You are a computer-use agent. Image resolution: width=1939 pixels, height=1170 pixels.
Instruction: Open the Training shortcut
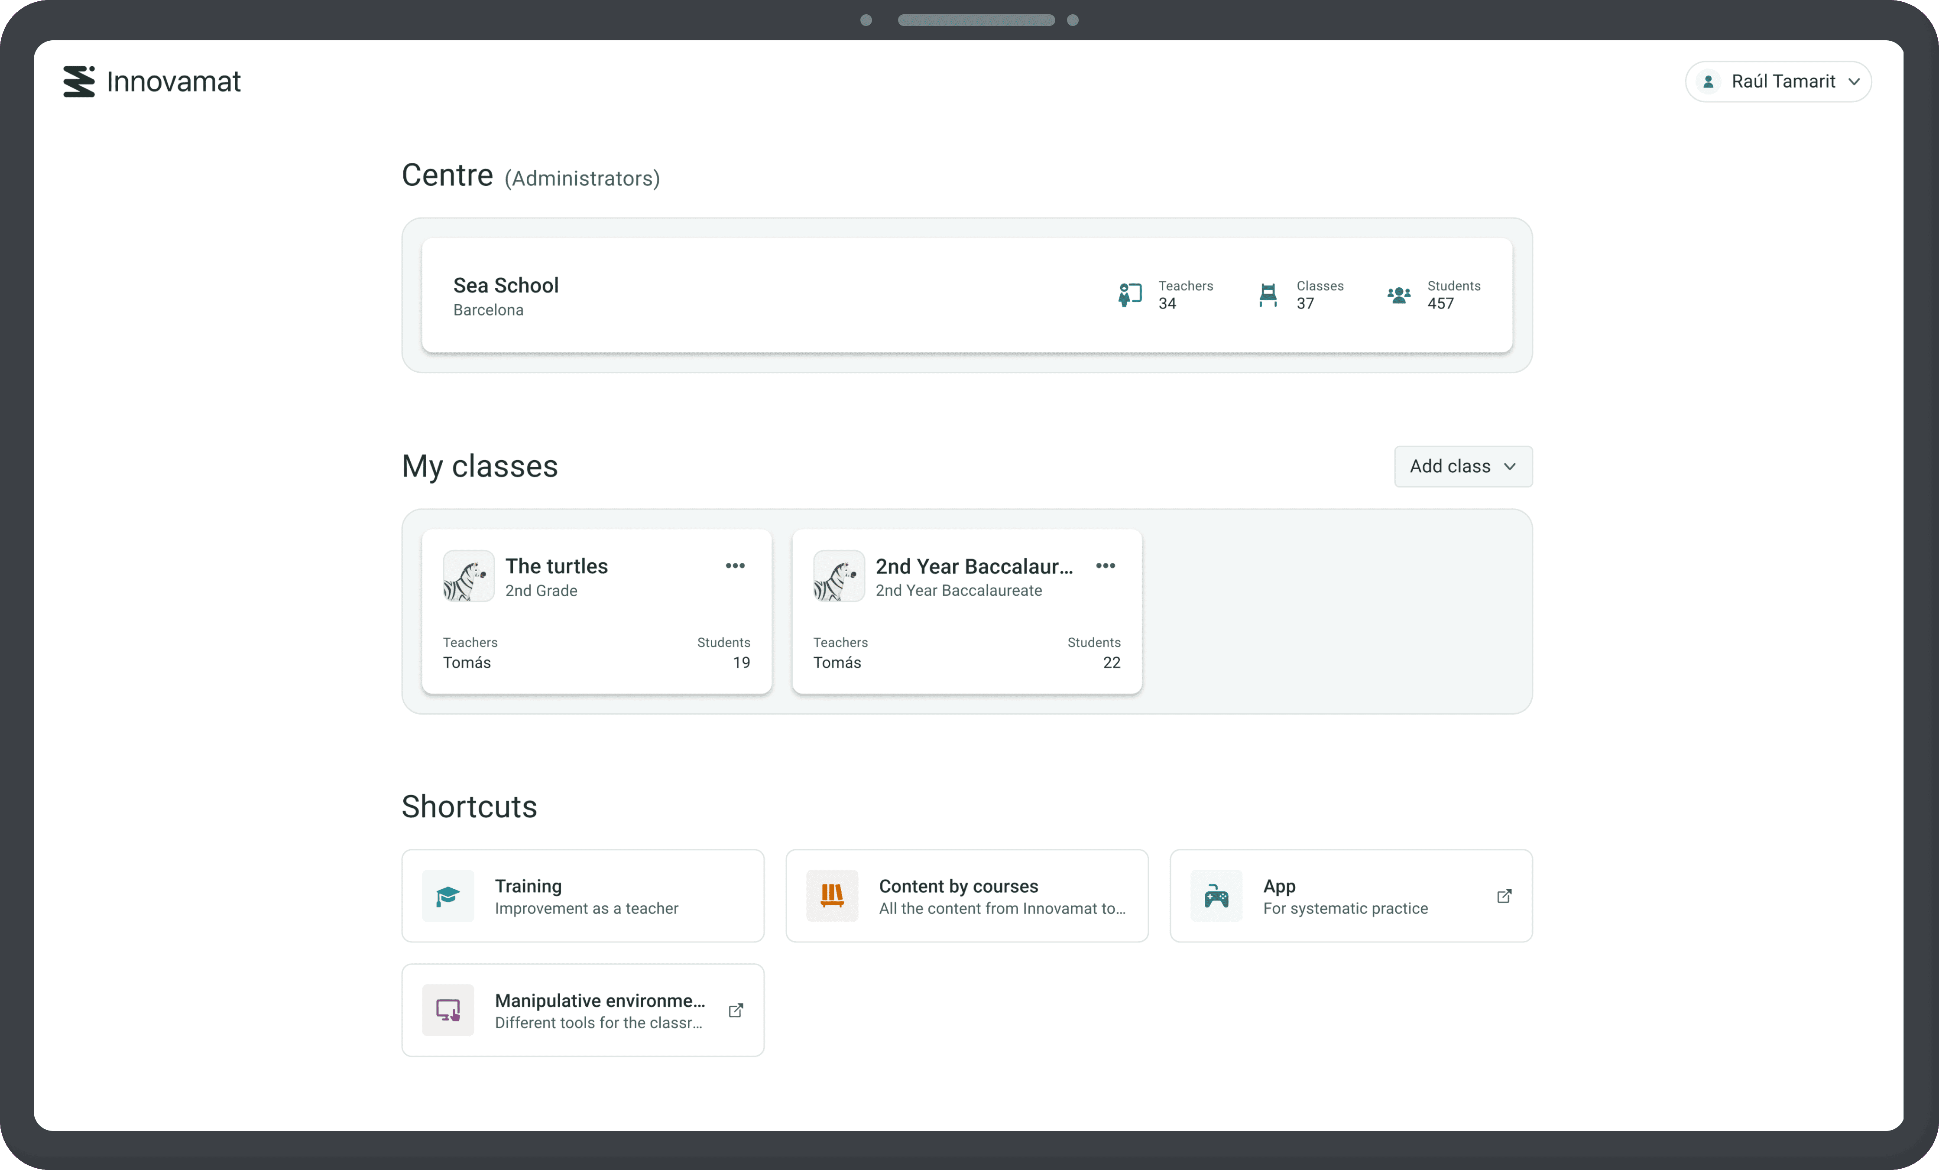coord(582,896)
